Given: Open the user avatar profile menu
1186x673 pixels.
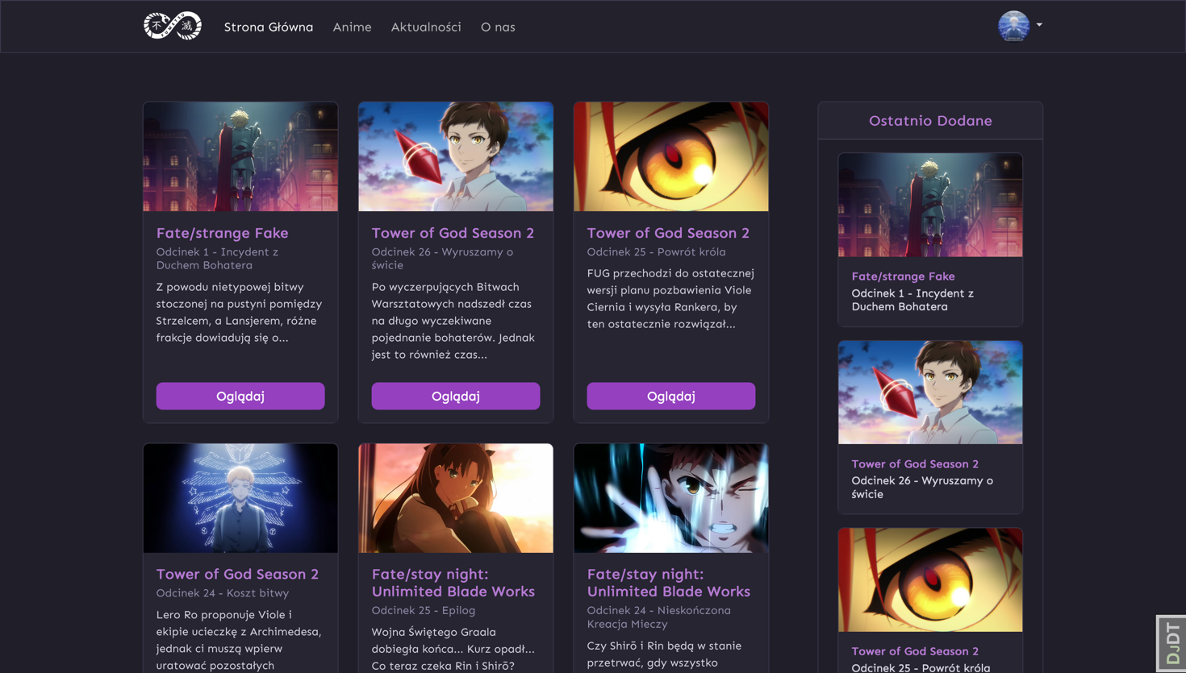Looking at the screenshot, I should tap(1013, 26).
